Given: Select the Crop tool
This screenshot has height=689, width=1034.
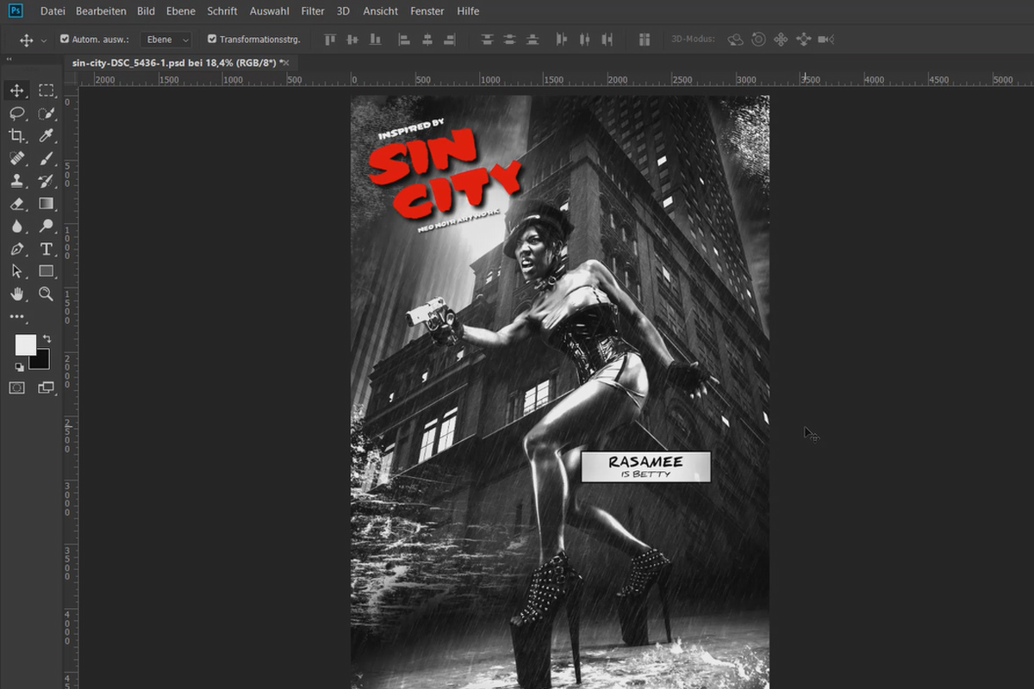Looking at the screenshot, I should 16,135.
